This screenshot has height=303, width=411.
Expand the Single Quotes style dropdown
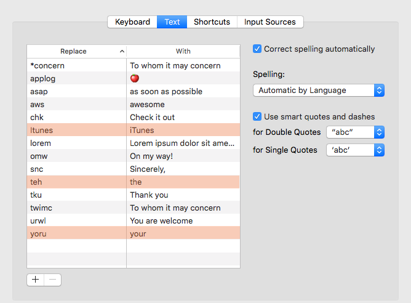pos(355,150)
